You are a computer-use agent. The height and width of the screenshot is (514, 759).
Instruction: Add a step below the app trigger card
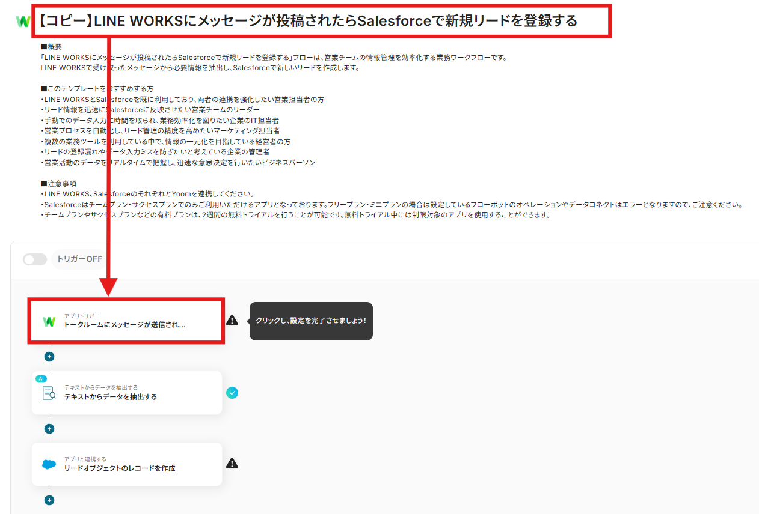pyautogui.click(x=49, y=357)
